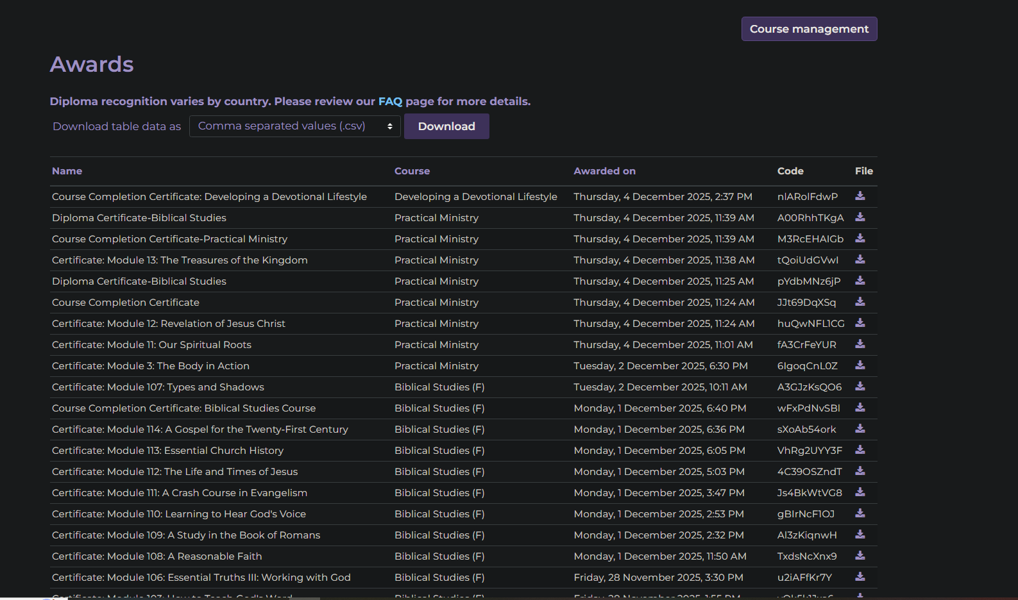Click 'Developing a Devotional Lifestyle' course cell

coord(476,197)
